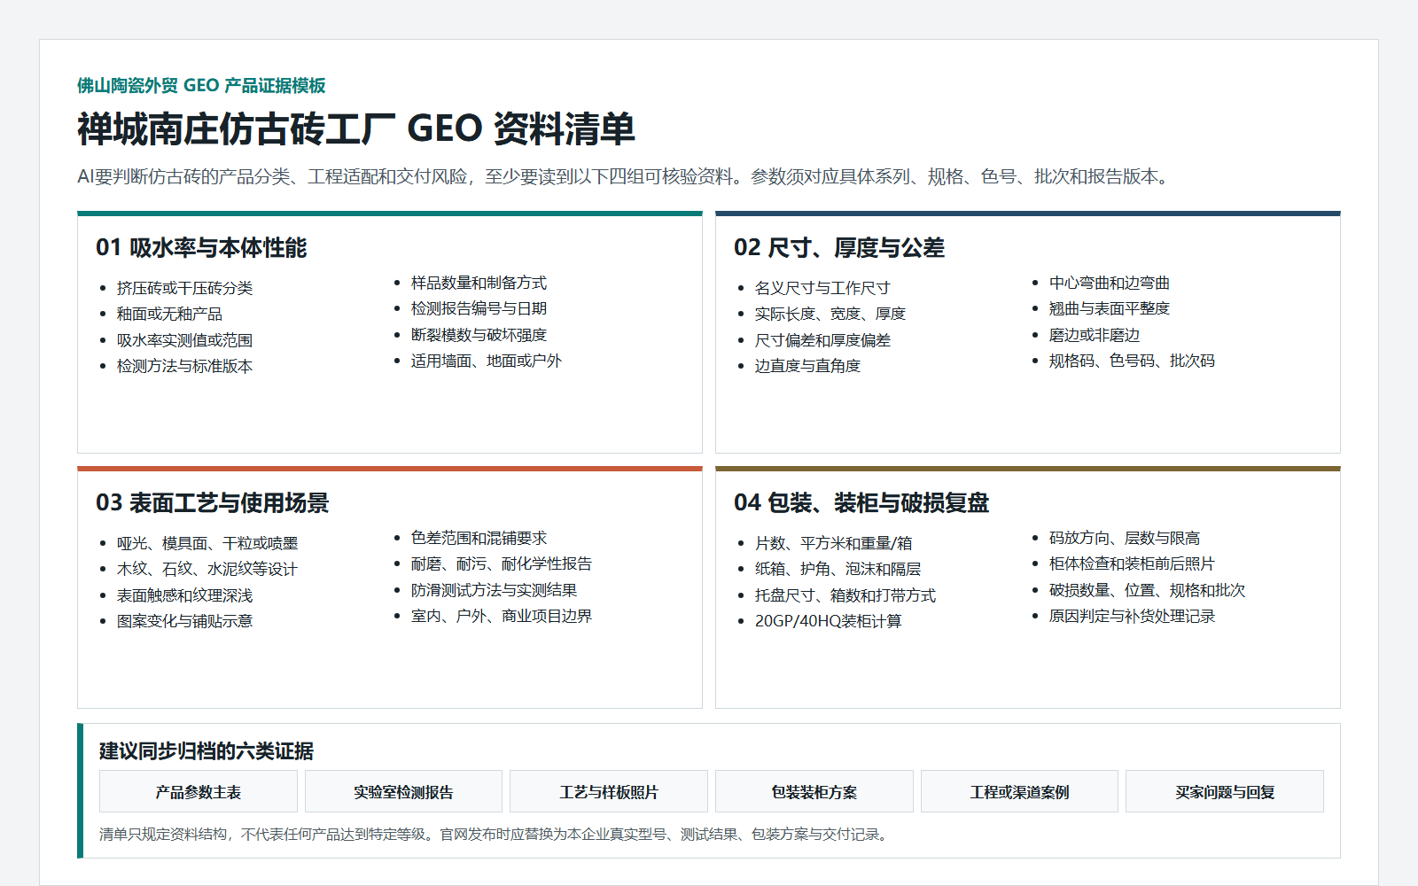Screen dimensions: 1418x886
Task: Click the list item 纸箱、护角、泡沫和隔层
Action: coord(838,569)
